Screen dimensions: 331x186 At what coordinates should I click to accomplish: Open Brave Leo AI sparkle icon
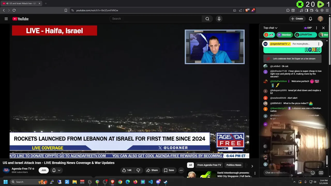(x=317, y=10)
